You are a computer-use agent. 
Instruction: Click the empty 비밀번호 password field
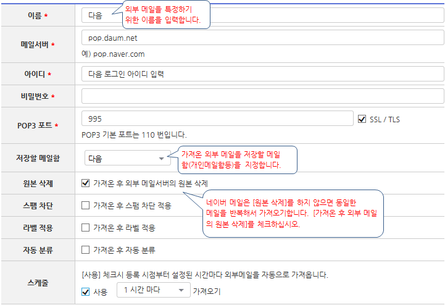pyautogui.click(x=262, y=96)
